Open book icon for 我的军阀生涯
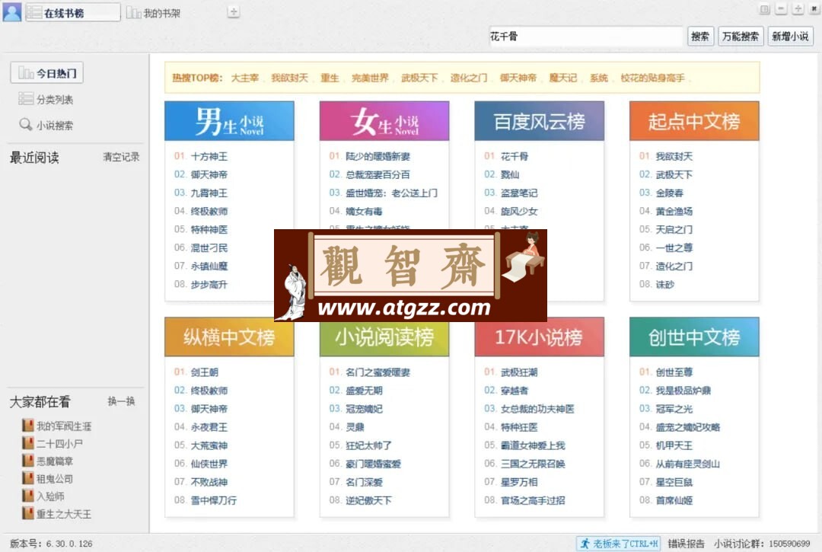Image resolution: width=822 pixels, height=552 pixels. 28,425
